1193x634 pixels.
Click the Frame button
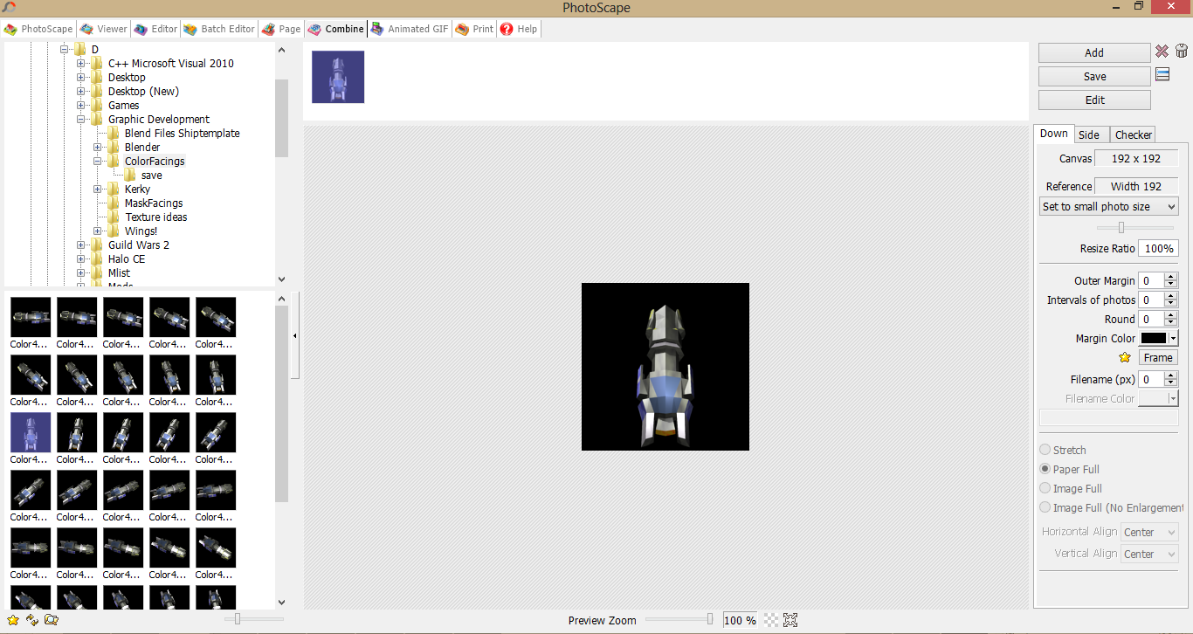(1158, 357)
